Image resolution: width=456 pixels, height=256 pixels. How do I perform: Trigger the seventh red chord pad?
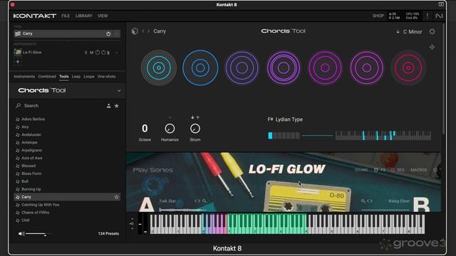pos(408,68)
